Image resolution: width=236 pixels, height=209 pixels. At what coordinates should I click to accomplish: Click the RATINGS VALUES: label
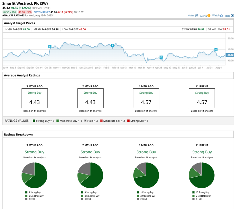click(x=17, y=121)
